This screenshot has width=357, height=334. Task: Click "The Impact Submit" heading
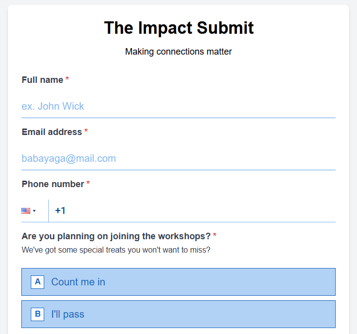point(179,28)
